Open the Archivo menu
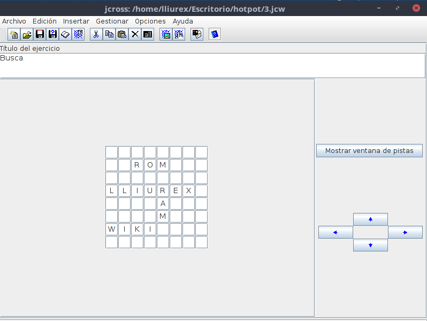This screenshot has height=321, width=427. (14, 21)
